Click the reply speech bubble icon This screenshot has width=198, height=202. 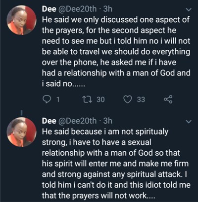(x=47, y=100)
